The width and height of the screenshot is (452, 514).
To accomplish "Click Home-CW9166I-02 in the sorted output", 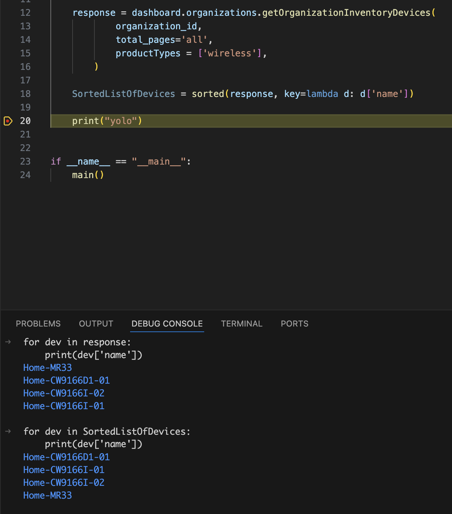I will click(x=64, y=482).
